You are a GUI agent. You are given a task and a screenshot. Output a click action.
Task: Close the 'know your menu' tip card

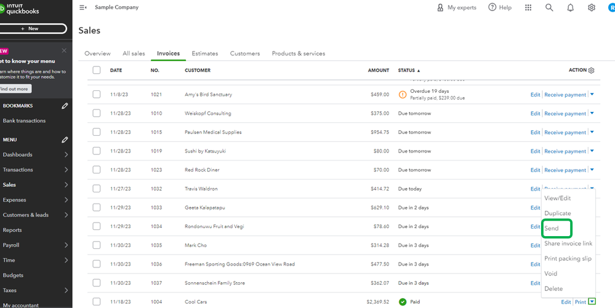click(x=64, y=50)
